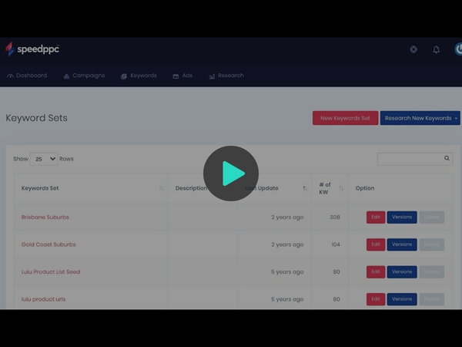Click the Dashboard gauge icon
The image size is (462, 347).
coord(10,76)
